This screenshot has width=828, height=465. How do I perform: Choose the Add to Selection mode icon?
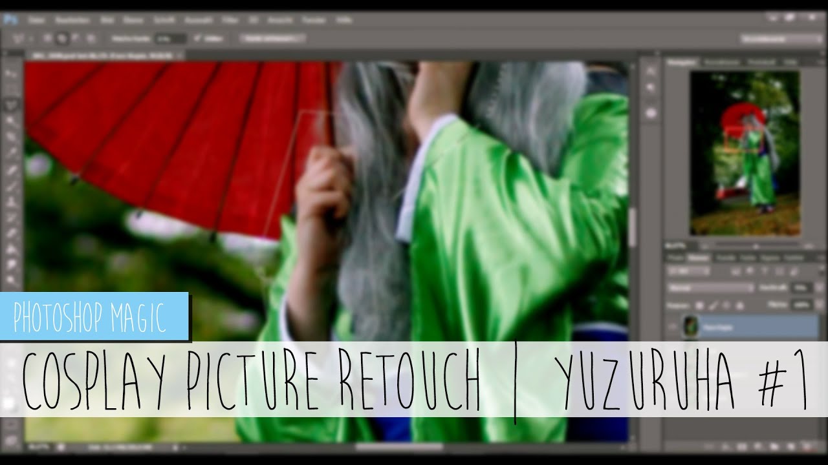pyautogui.click(x=63, y=39)
